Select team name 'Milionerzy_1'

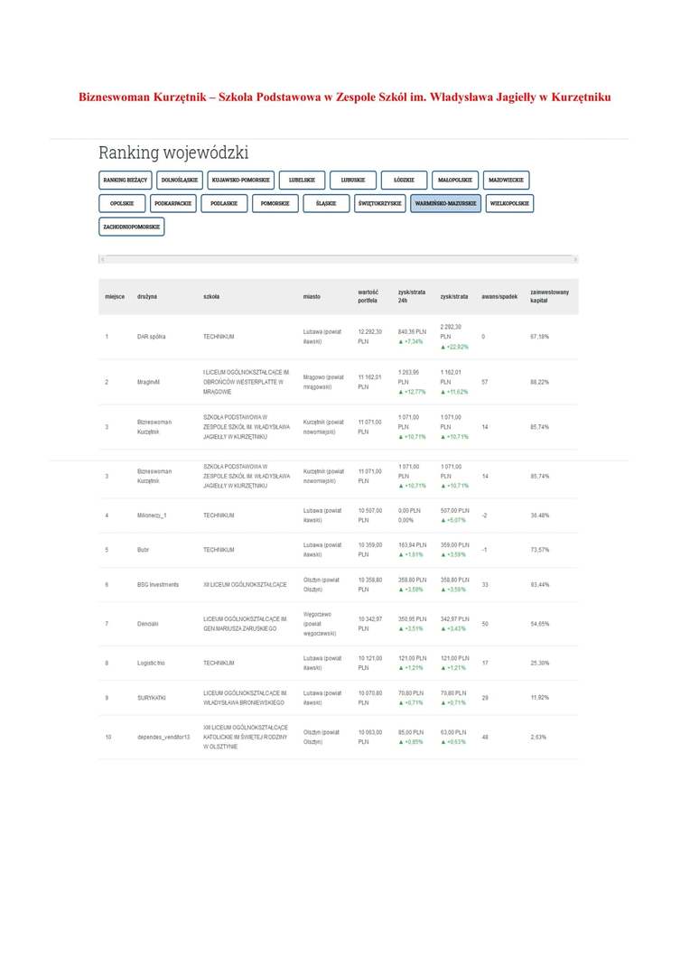click(x=152, y=515)
